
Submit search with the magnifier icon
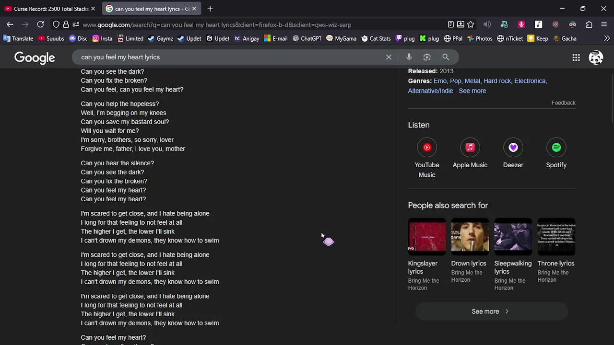pos(446,57)
